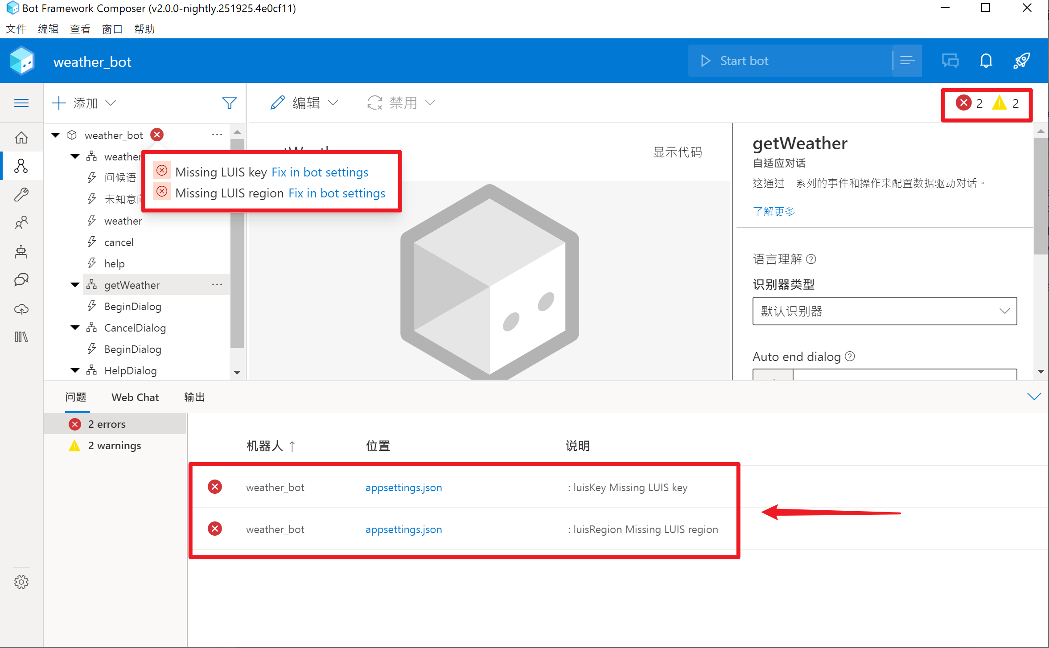Image resolution: width=1049 pixels, height=648 pixels.
Task: Switch to the Web Chat tab
Action: point(135,398)
